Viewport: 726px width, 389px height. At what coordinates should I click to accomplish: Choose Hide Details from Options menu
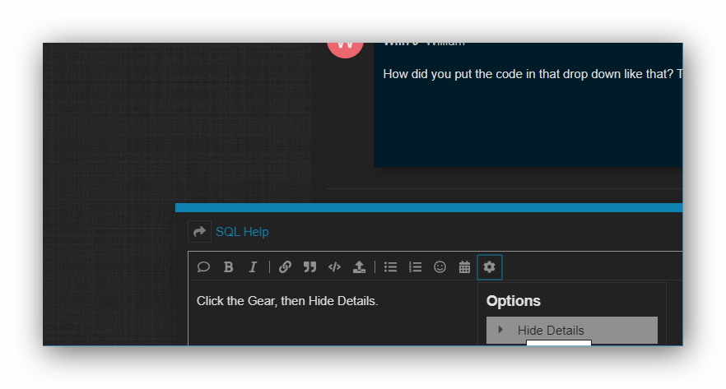coord(572,331)
